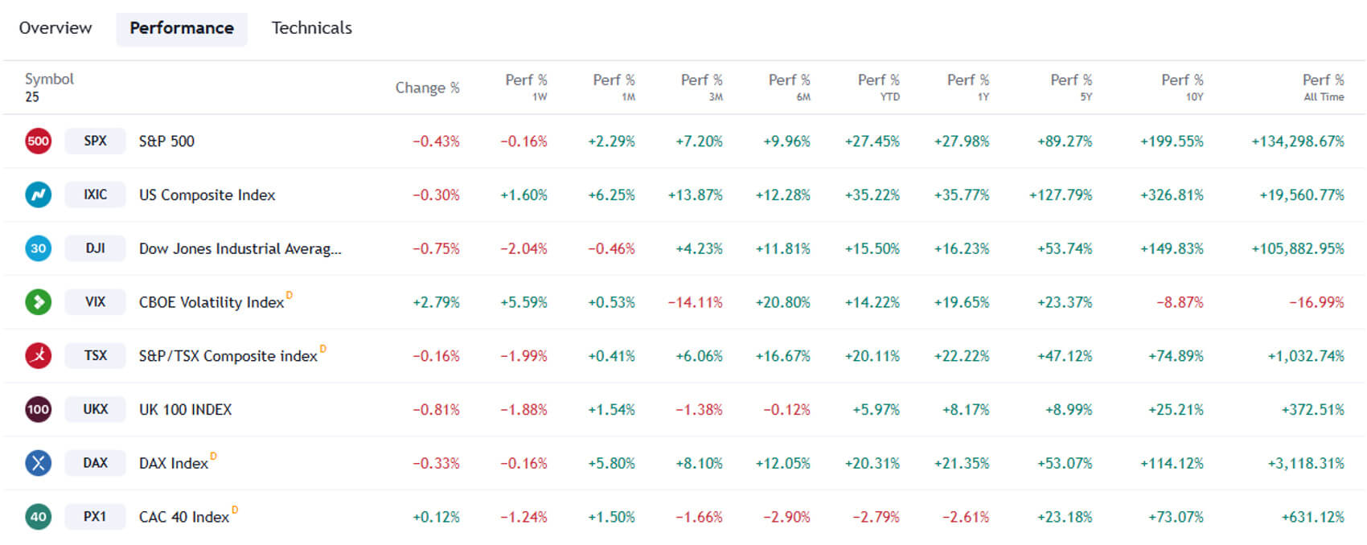Sort by the Symbol column header
Screen dimensions: 1367x545
click(x=49, y=79)
